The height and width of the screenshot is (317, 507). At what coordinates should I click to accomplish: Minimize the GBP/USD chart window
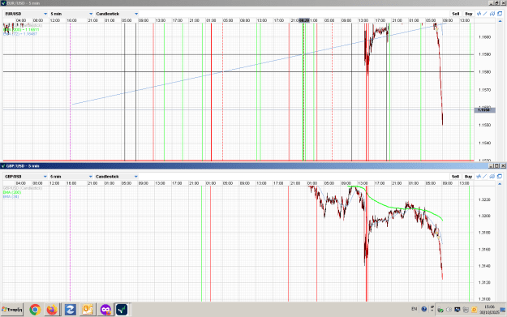point(492,165)
